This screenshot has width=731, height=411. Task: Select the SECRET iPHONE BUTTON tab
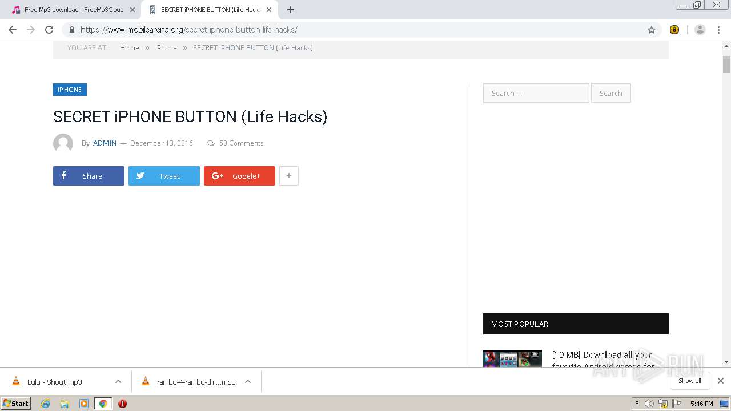click(x=209, y=10)
